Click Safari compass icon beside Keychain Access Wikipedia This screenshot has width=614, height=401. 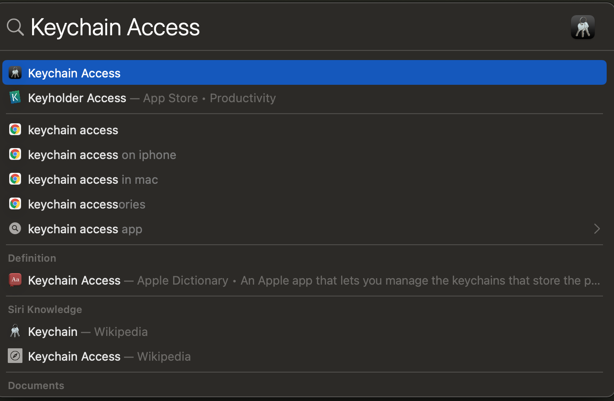15,356
